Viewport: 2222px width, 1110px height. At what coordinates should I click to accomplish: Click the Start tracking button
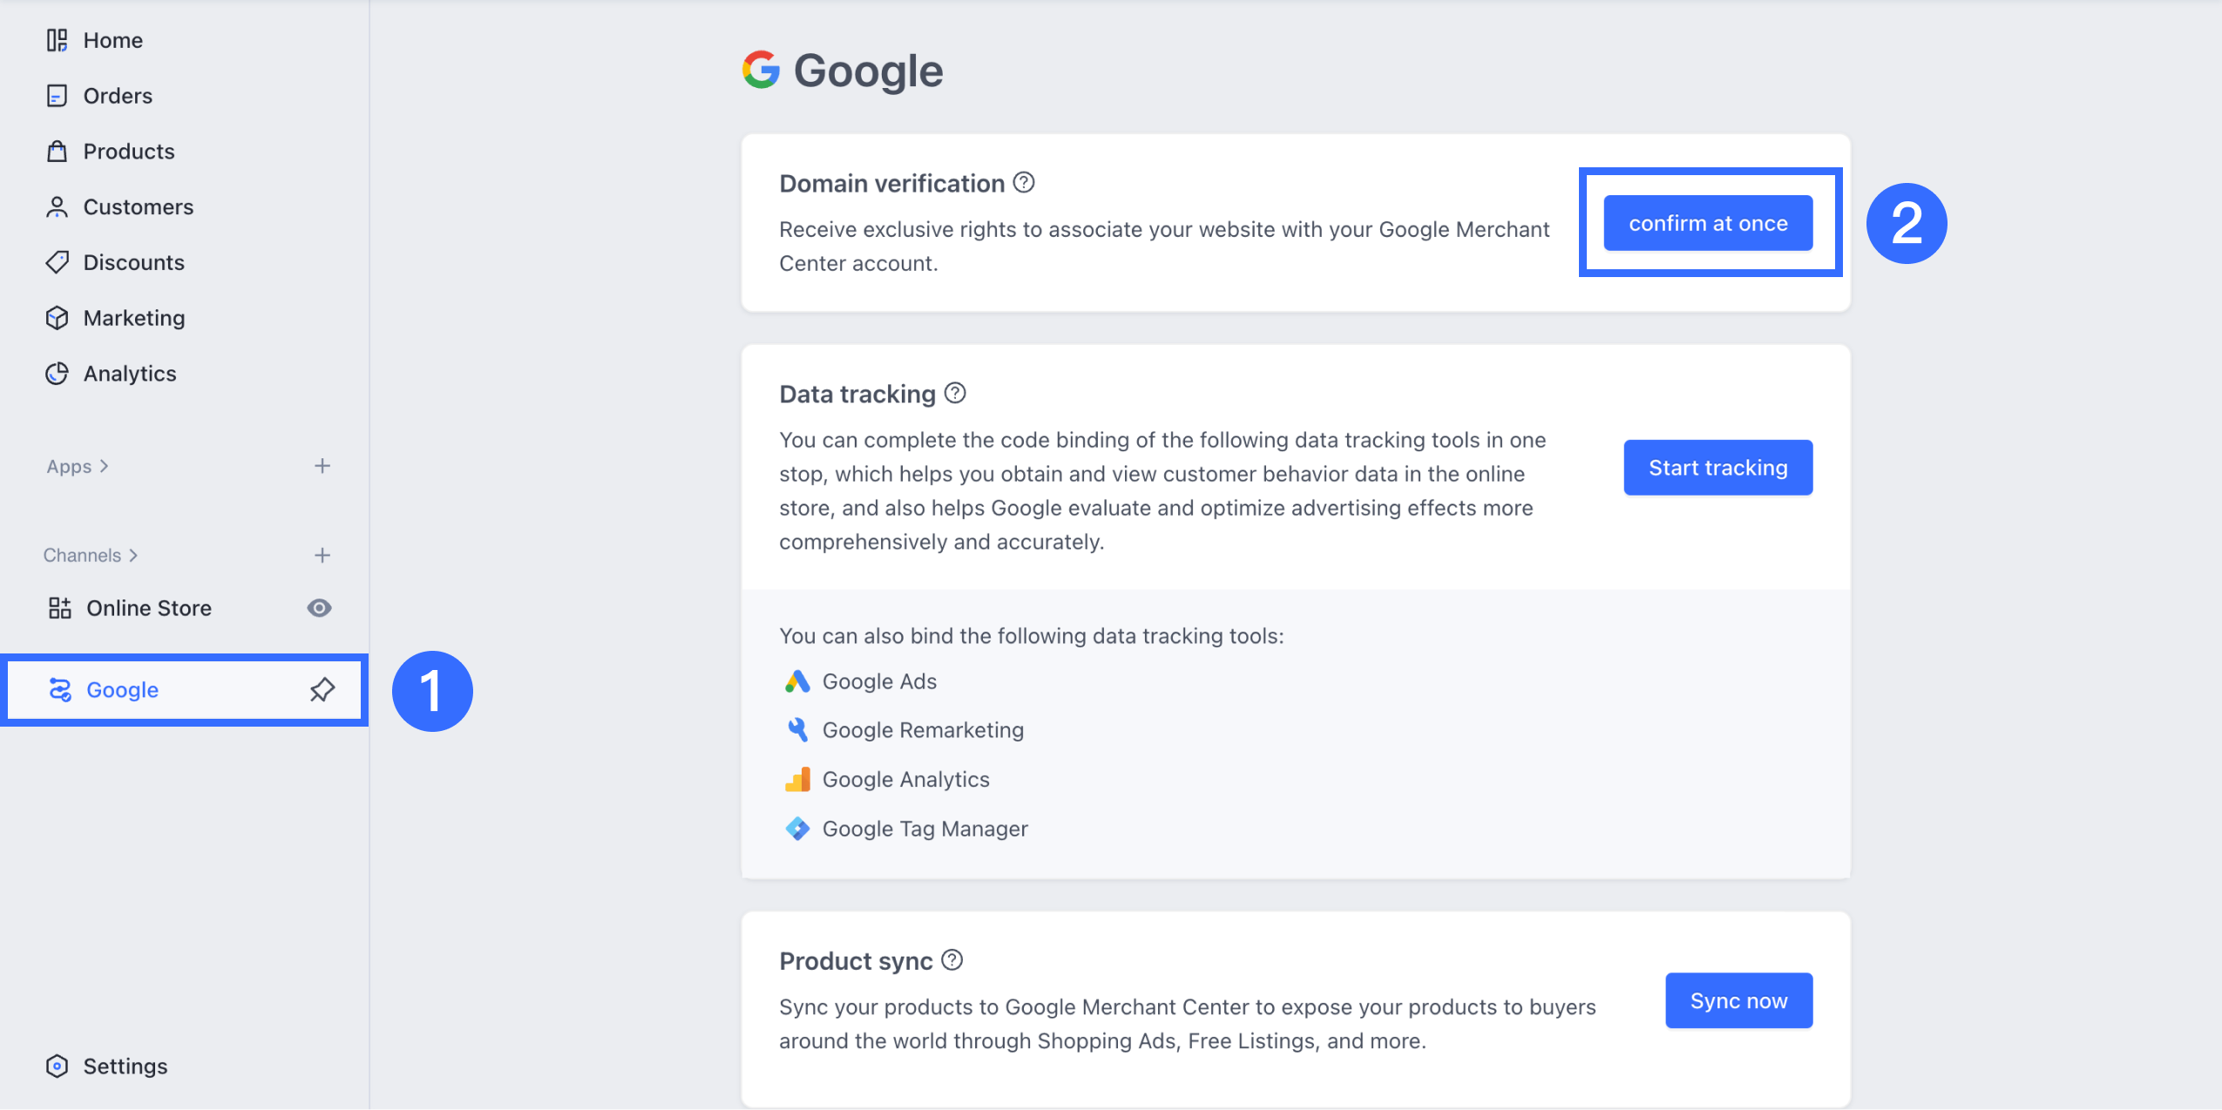1717,468
